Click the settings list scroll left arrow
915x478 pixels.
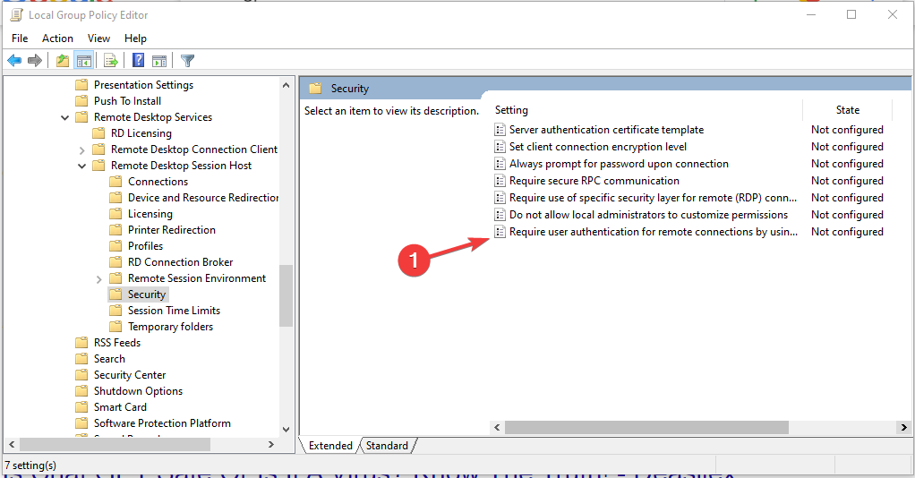[497, 428]
